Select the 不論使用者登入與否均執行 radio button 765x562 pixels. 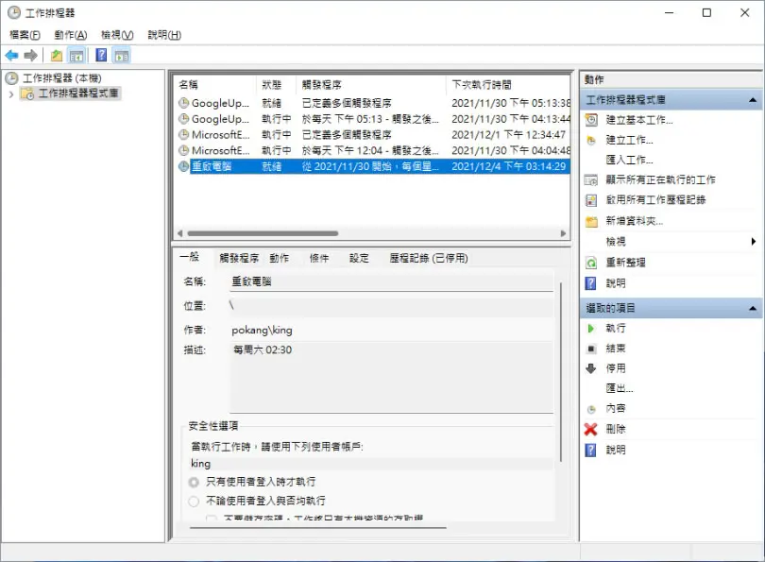(x=194, y=501)
